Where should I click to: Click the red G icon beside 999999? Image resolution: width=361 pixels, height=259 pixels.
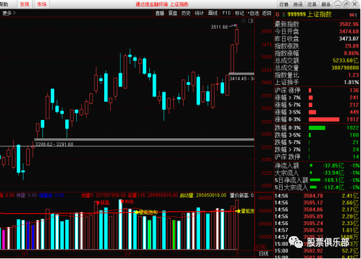(x=278, y=14)
